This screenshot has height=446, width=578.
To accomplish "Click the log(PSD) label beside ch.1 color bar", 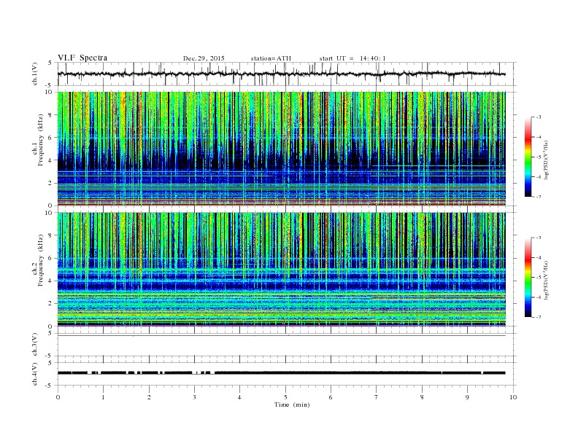I will coord(547,160).
